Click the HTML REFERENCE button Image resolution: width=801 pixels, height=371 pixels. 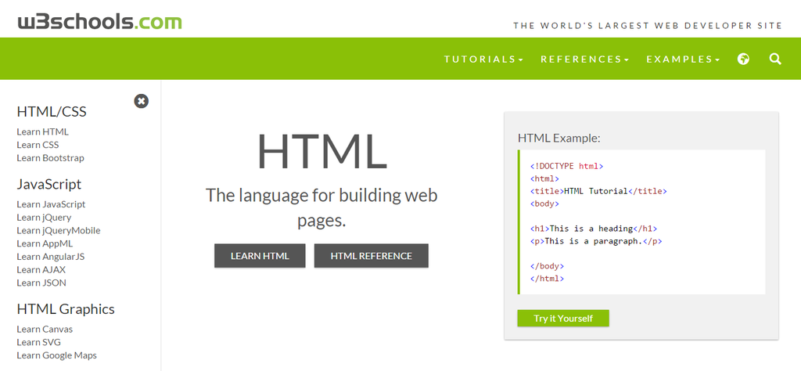click(372, 256)
